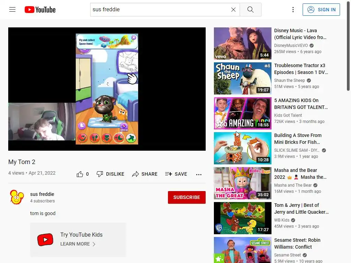Screen dimensions: 351x263
Task: Open title Building A Stove From Mini Bricks
Action: coord(298,139)
